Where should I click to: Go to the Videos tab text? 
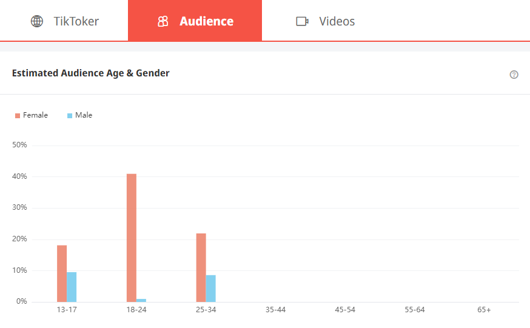pos(337,22)
